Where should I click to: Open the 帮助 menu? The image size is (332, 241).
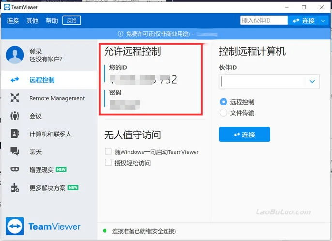(x=52, y=21)
